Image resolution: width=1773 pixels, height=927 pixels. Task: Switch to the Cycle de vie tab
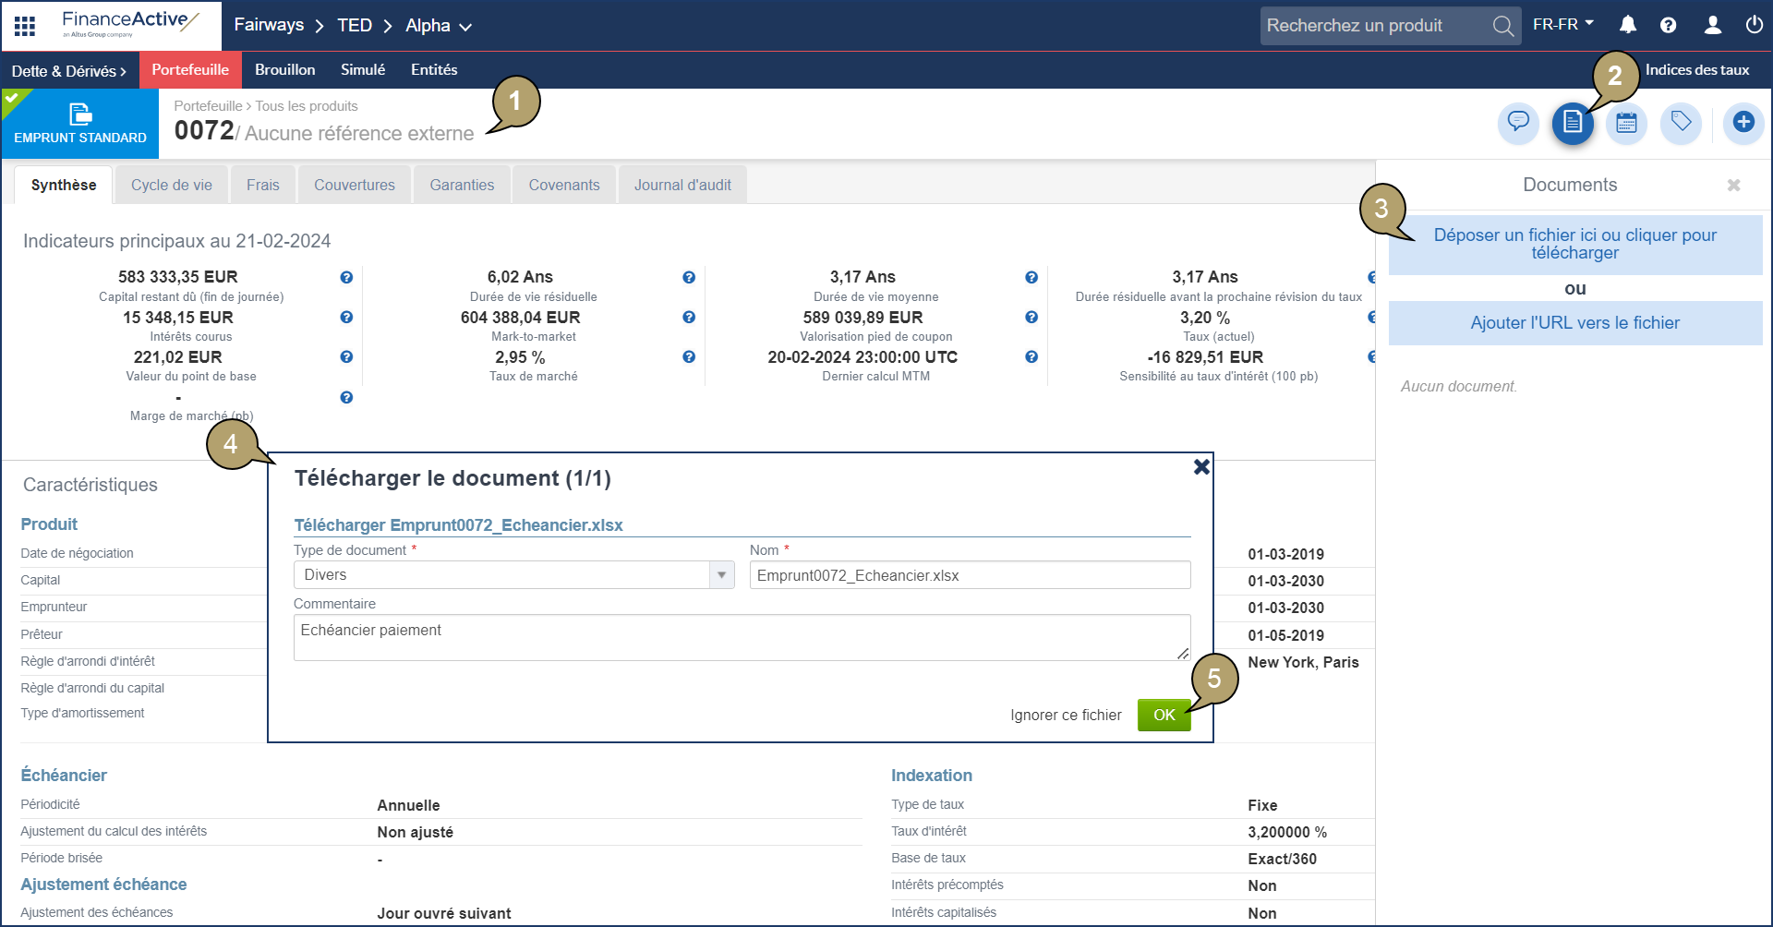coord(171,185)
